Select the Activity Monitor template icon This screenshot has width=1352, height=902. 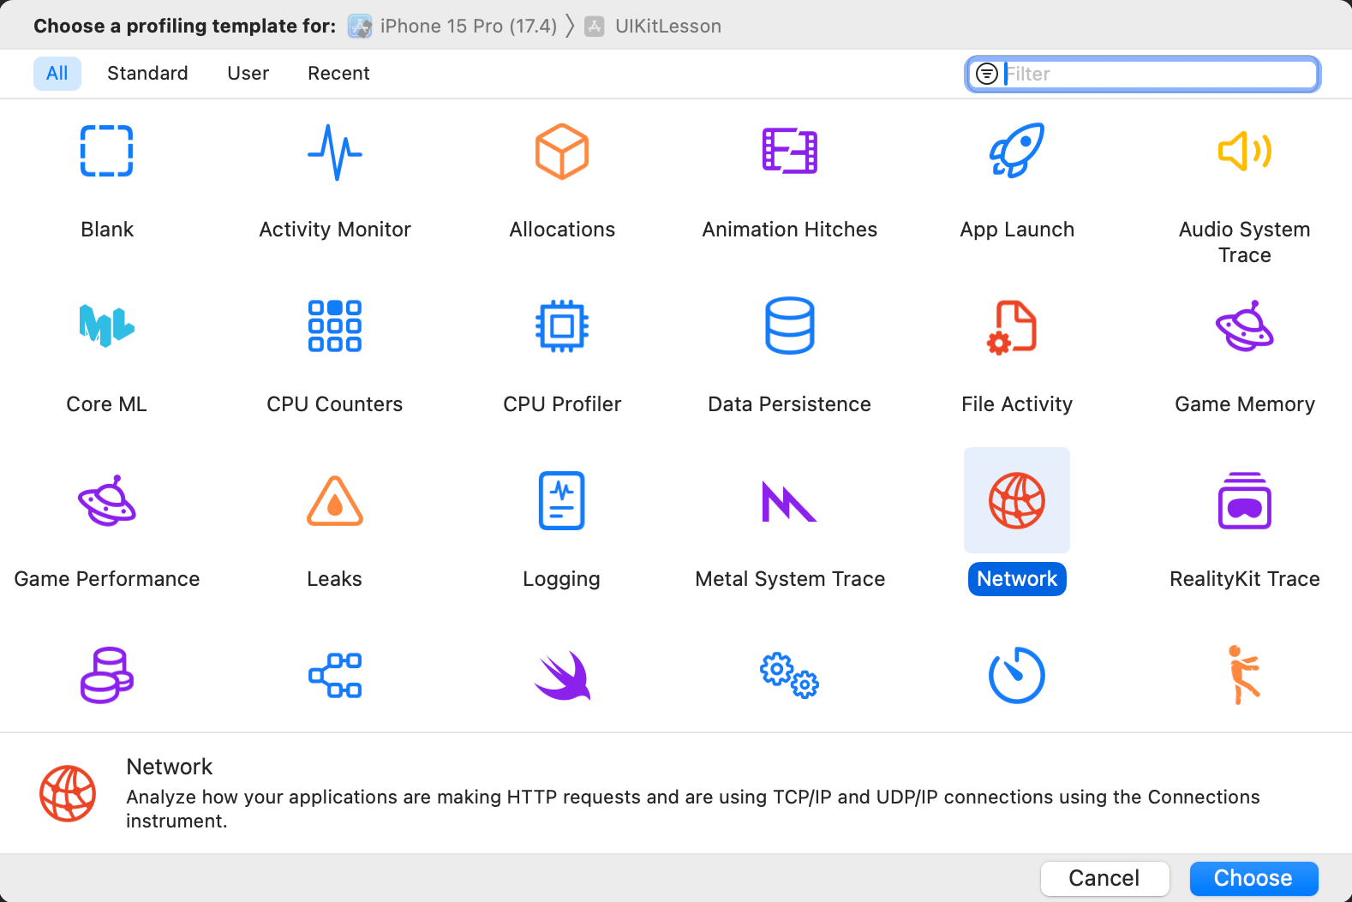coord(335,152)
